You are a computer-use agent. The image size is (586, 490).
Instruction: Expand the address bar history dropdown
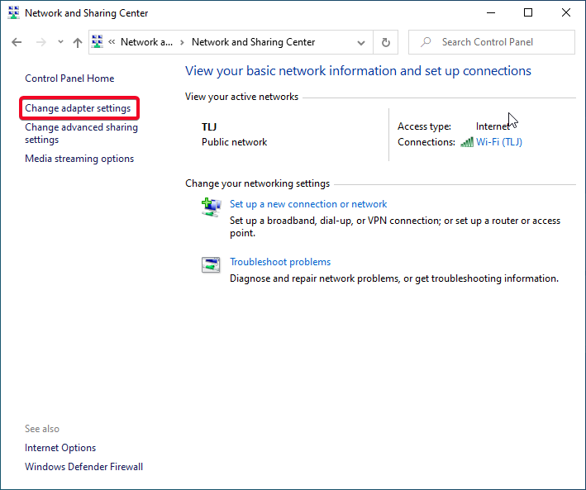361,42
